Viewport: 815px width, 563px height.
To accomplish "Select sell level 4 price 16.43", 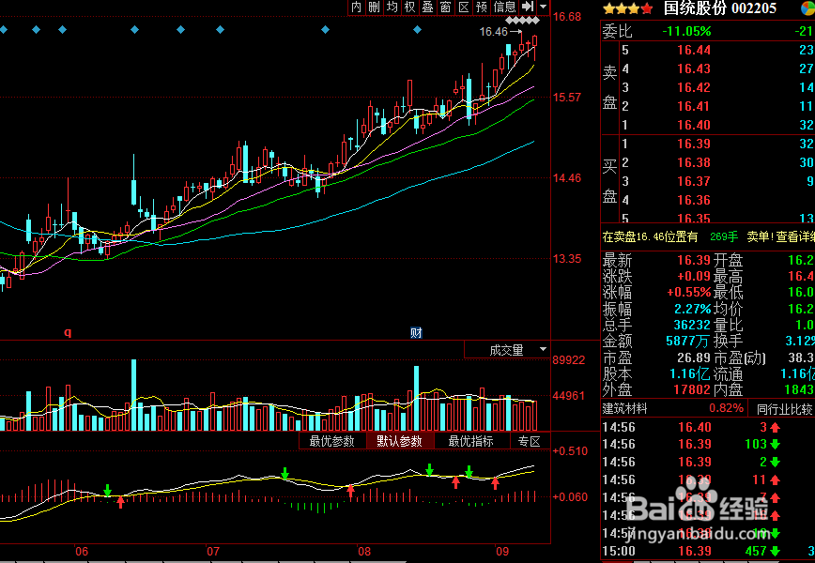I will tap(693, 69).
